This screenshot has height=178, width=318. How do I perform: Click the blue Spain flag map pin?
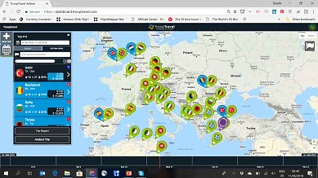point(99,114)
